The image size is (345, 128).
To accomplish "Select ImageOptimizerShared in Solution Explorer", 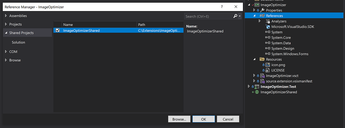I will (278, 92).
